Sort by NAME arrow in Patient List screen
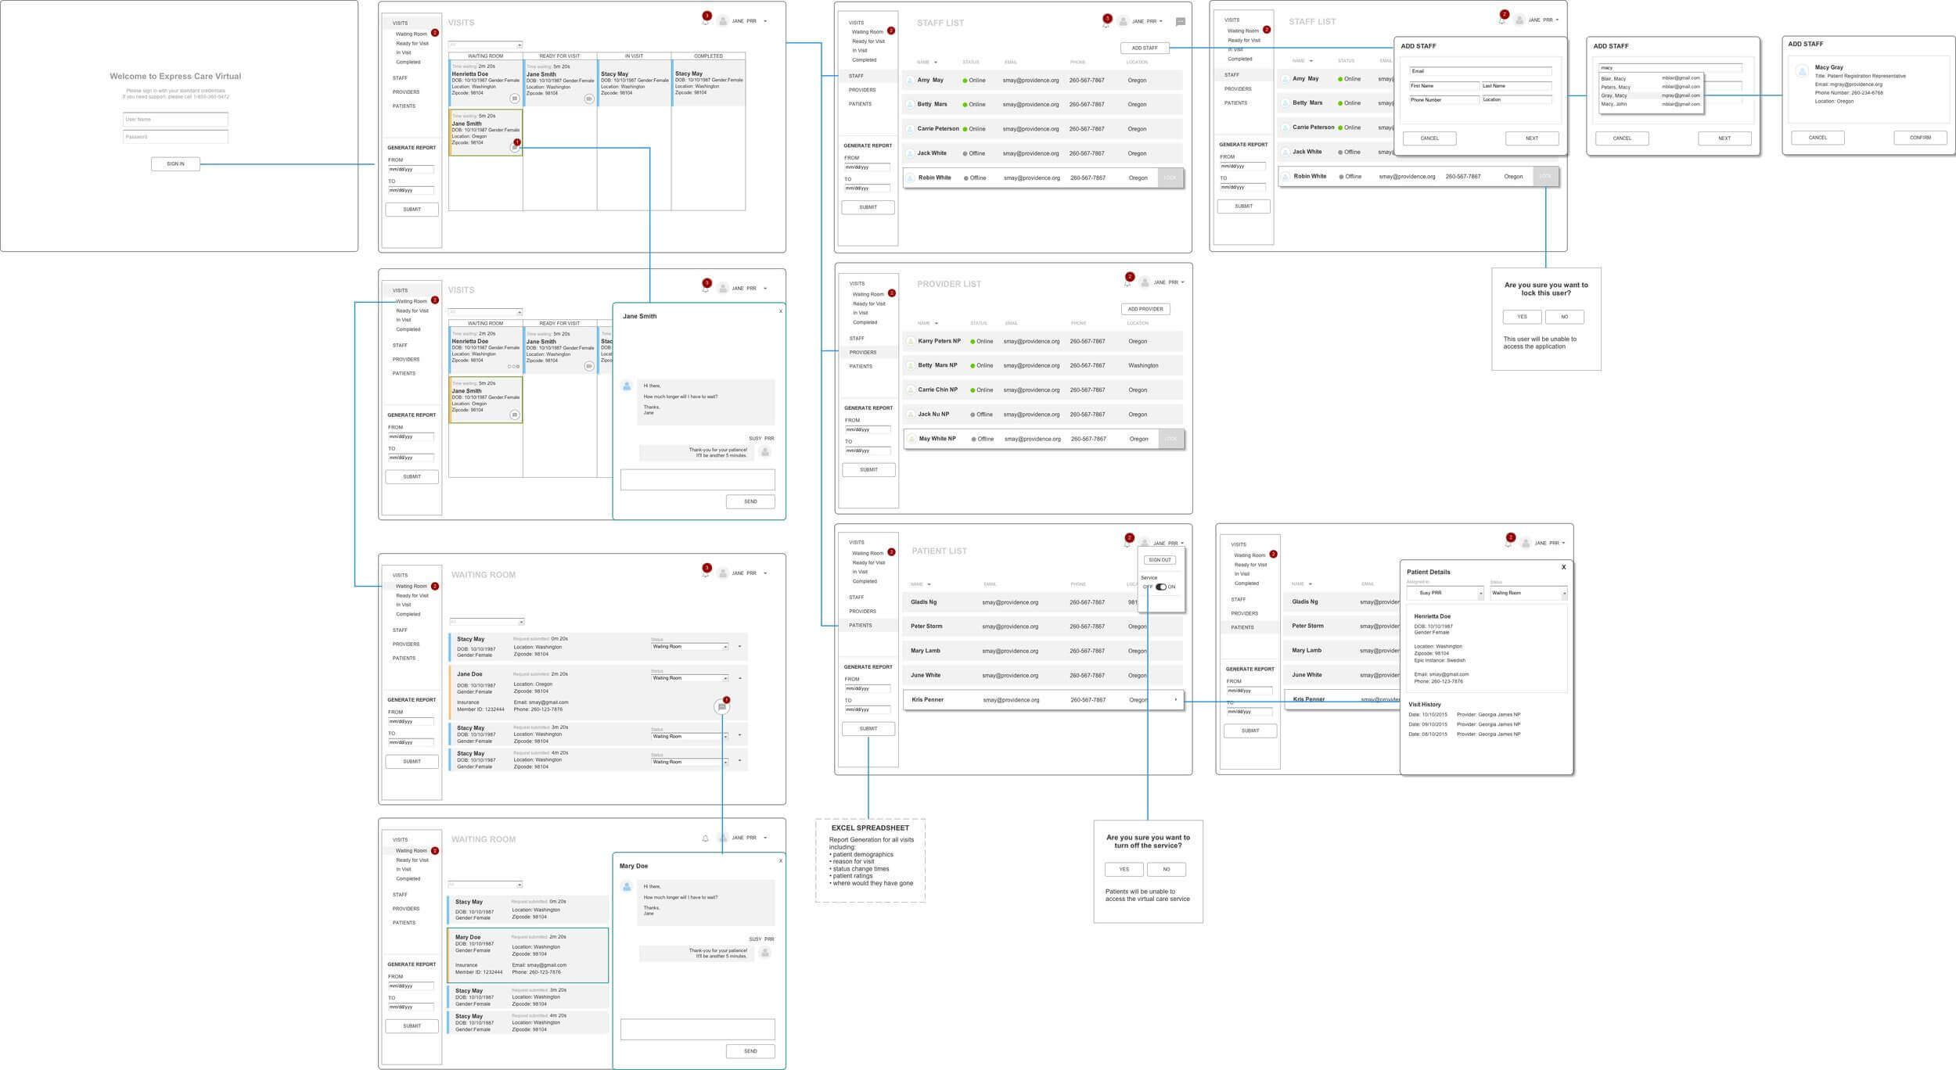Image resolution: width=1956 pixels, height=1070 pixels. click(x=929, y=584)
